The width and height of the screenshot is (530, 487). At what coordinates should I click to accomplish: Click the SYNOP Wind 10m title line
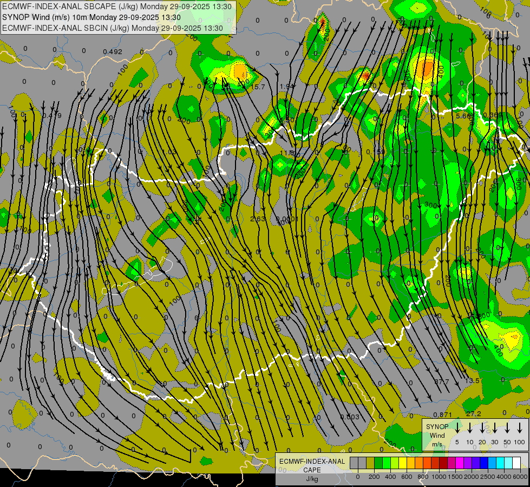pyautogui.click(x=91, y=17)
